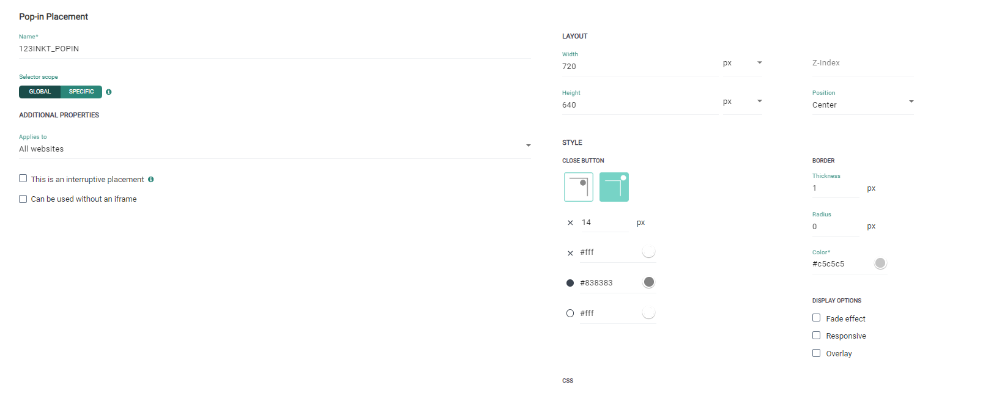Viewport: 991px width, 393px height.
Task: Click info icon next to interruptive placement
Action: pos(150,180)
